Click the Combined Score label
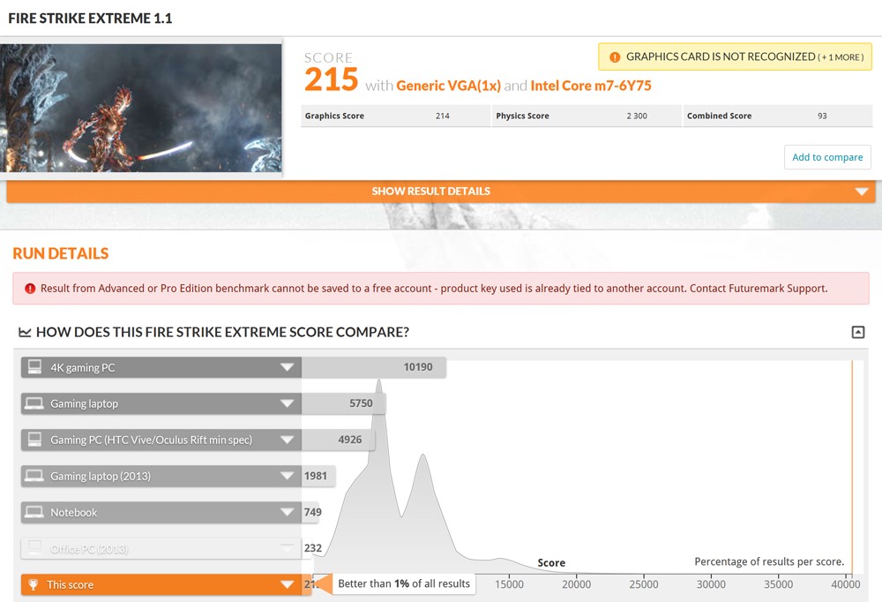 pyautogui.click(x=719, y=116)
